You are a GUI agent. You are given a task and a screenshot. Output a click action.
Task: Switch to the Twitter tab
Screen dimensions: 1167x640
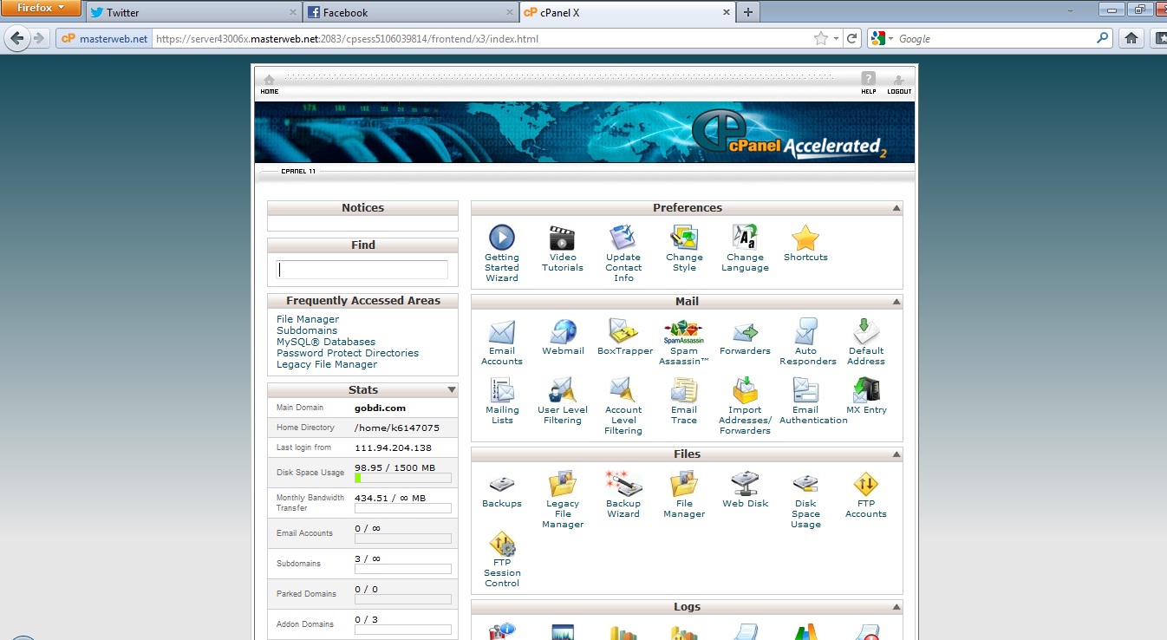[x=192, y=12]
